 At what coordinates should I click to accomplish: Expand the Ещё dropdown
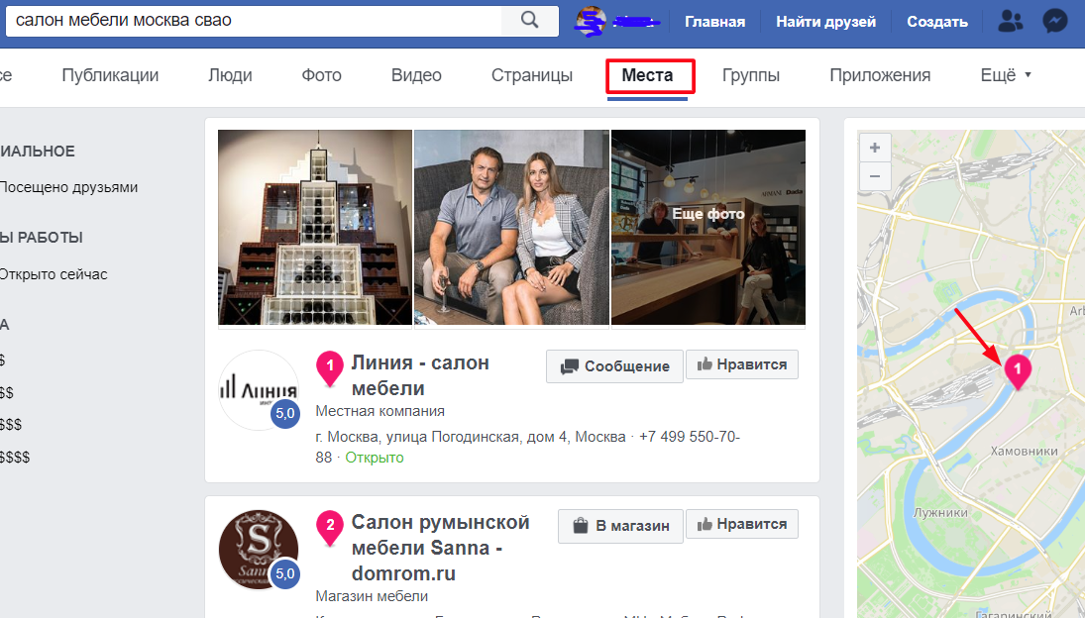tap(1006, 74)
